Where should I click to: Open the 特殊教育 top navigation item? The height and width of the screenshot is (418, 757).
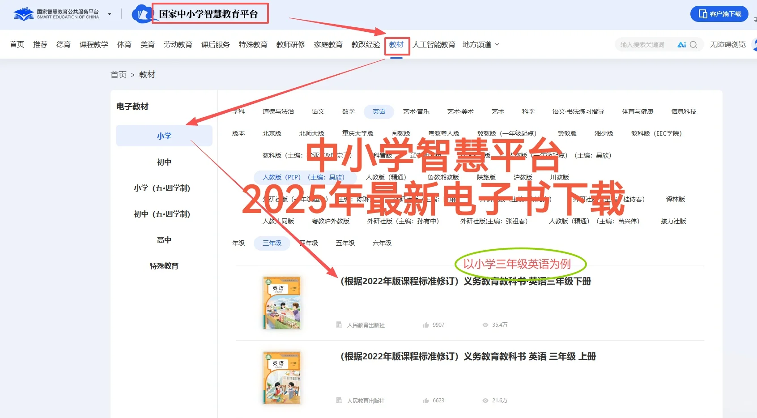[253, 44]
